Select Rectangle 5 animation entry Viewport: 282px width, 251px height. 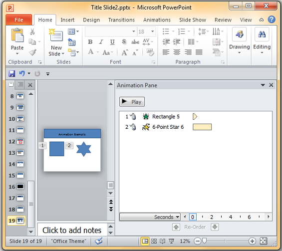[x=196, y=117]
